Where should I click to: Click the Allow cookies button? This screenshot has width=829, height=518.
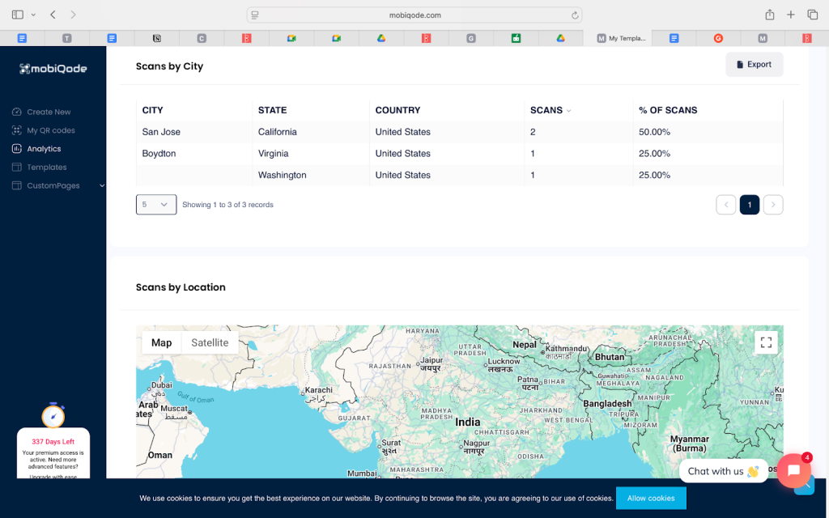pyautogui.click(x=650, y=498)
